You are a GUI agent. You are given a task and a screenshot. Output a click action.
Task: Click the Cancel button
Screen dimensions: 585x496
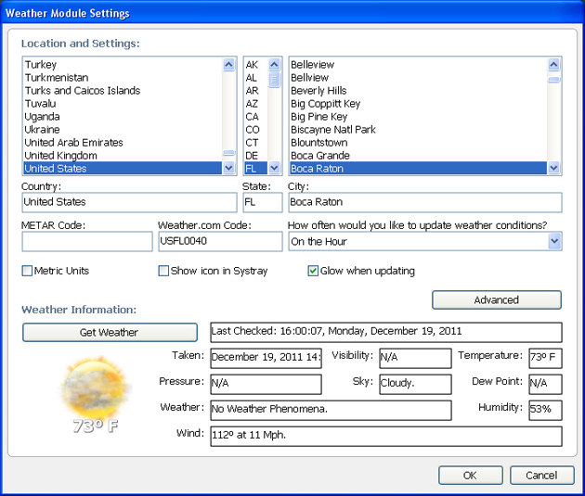[x=541, y=475]
